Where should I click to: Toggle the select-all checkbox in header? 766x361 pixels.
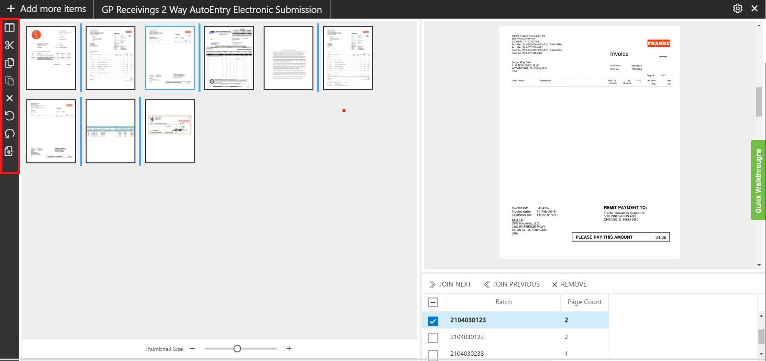[x=433, y=302]
